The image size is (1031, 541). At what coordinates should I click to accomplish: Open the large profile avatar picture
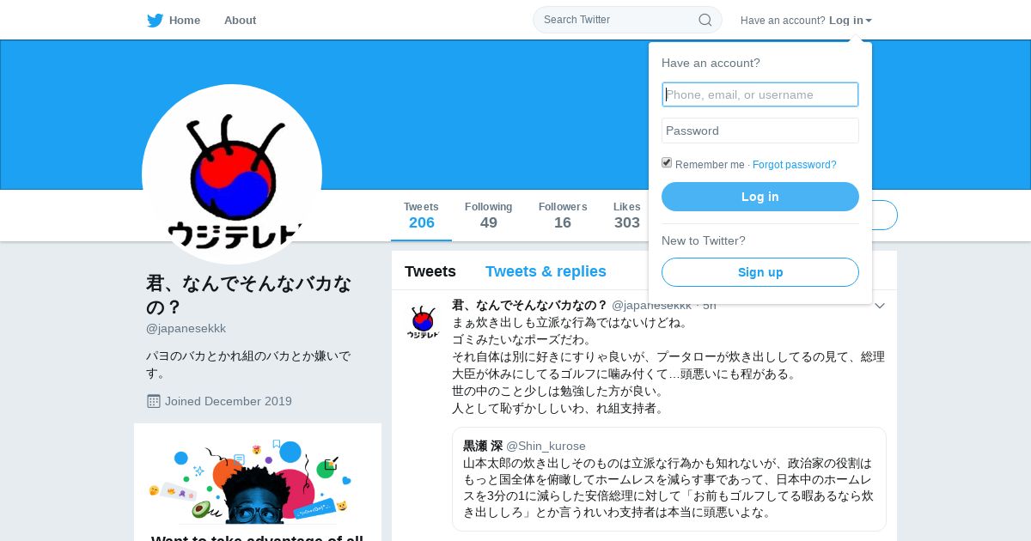[x=232, y=174]
